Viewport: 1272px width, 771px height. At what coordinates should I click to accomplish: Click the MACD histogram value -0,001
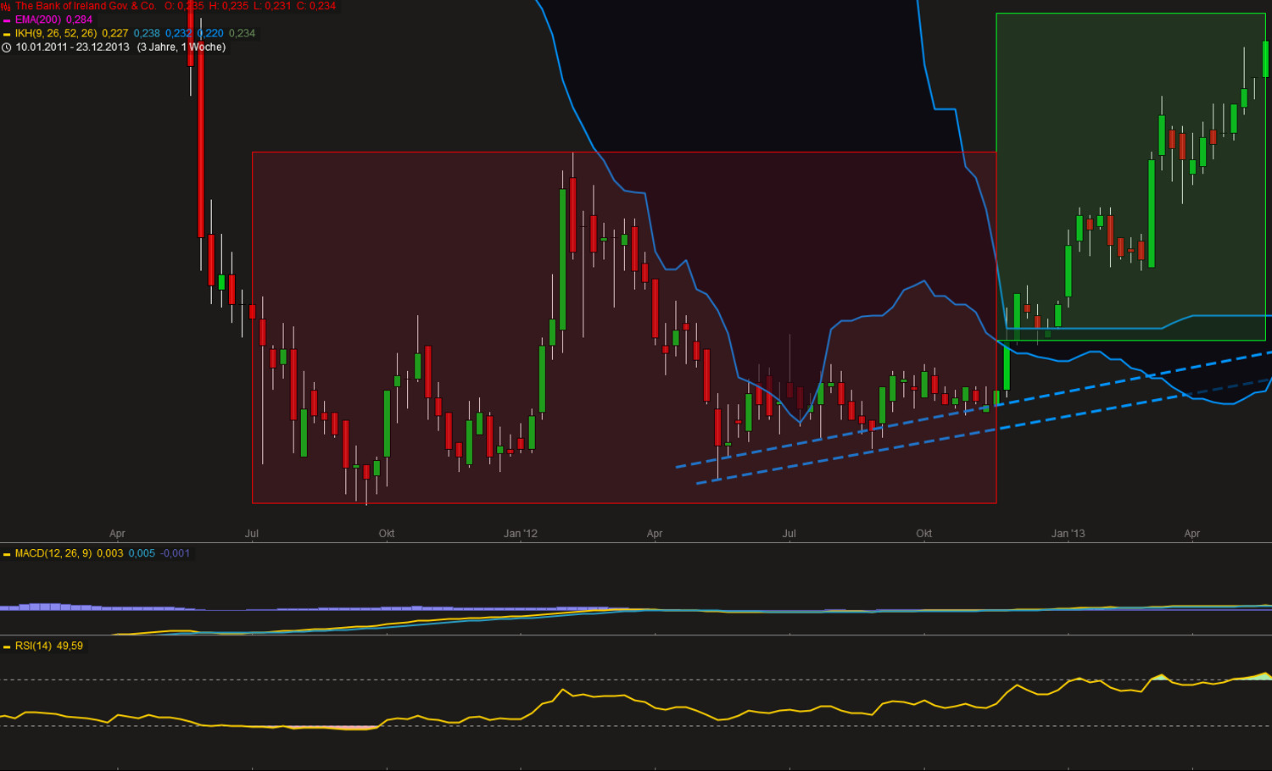click(x=176, y=554)
